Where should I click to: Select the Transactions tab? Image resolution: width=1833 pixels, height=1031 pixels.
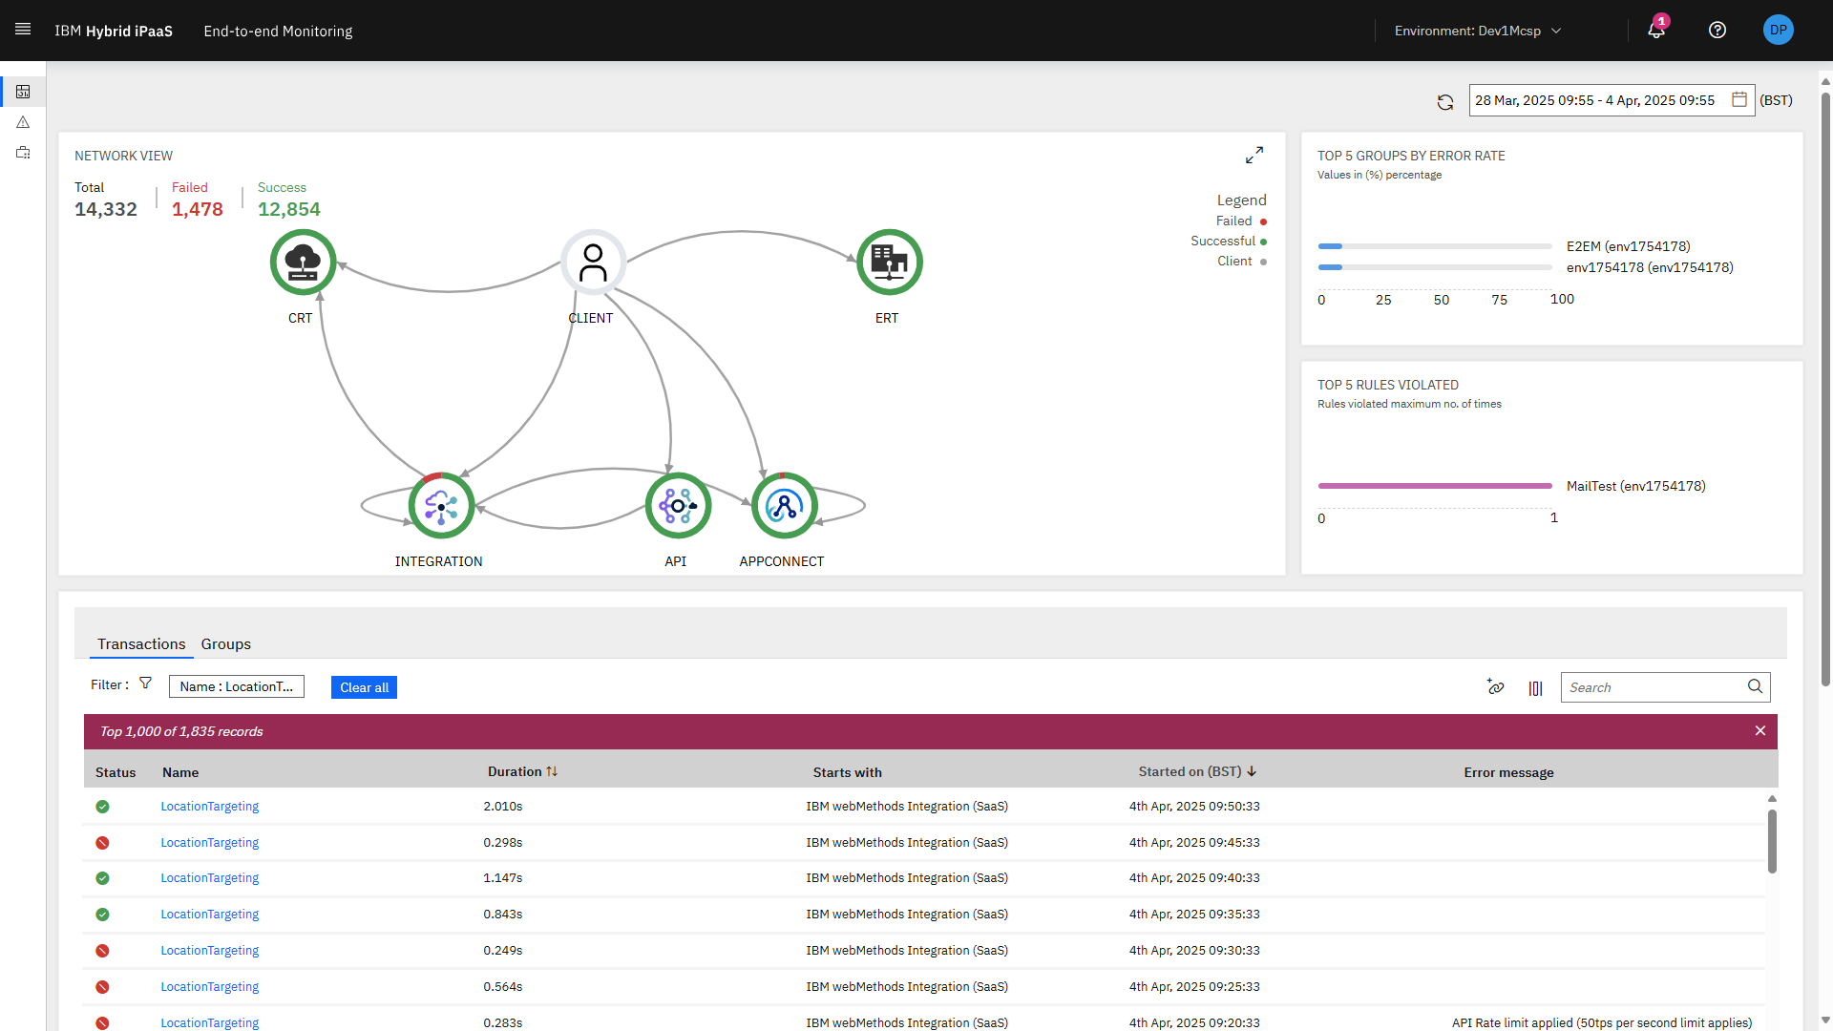pos(140,644)
